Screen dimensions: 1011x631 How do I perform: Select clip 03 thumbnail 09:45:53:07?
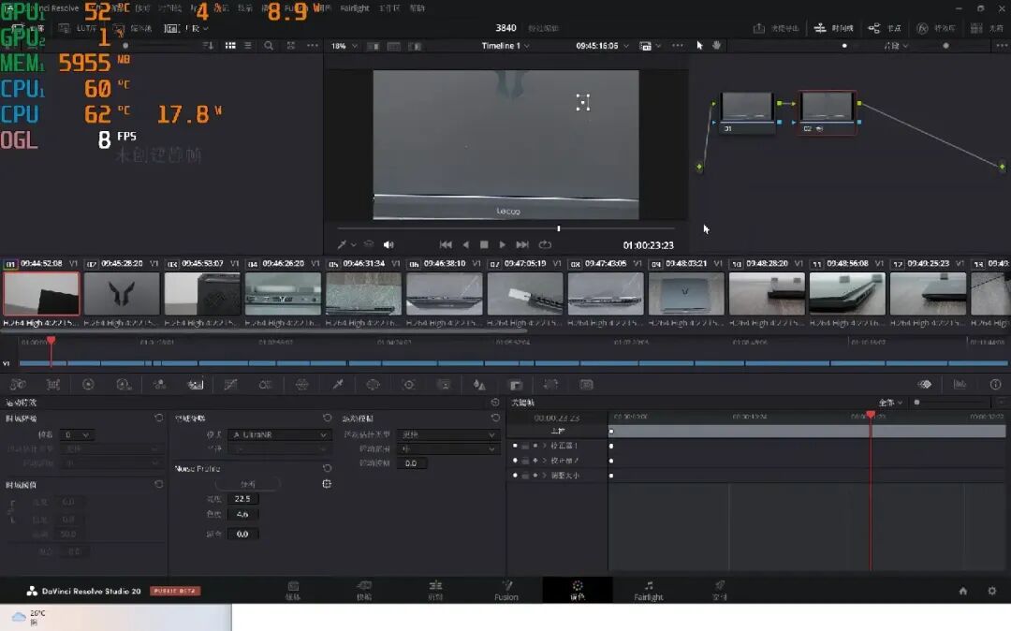tap(202, 293)
